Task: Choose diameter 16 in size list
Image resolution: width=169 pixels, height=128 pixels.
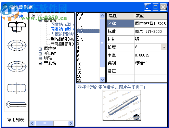Action: click(x=88, y=72)
